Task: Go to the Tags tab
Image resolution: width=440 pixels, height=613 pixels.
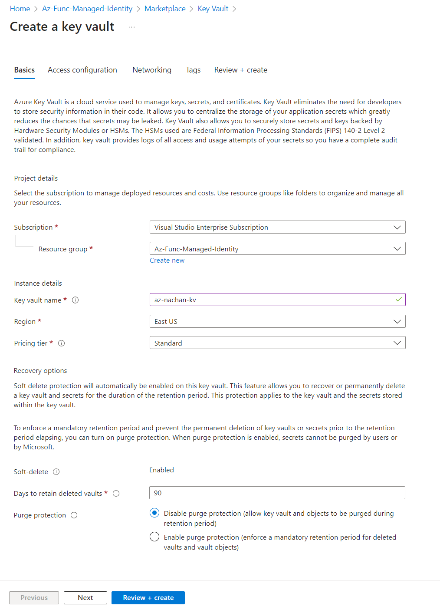Action: click(193, 70)
